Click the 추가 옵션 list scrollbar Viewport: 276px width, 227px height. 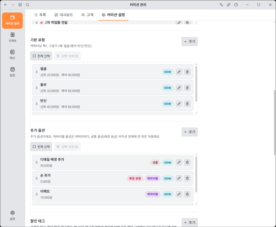tap(196, 174)
